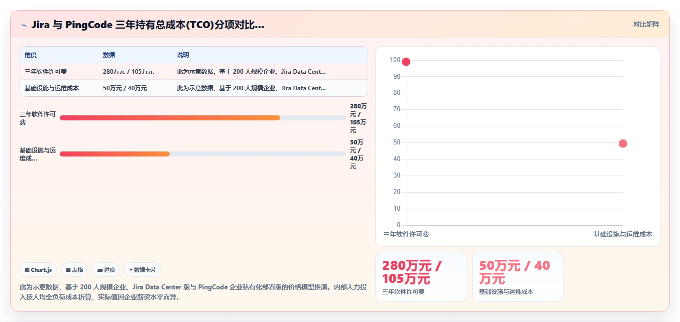The width and height of the screenshot is (680, 322).
Task: Click the description in the 三年软件许可费 row
Action: (x=251, y=72)
